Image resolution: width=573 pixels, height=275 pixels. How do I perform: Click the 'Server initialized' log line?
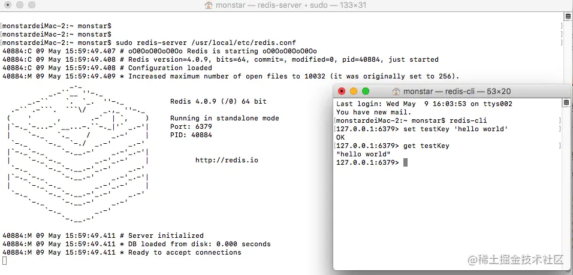103,236
